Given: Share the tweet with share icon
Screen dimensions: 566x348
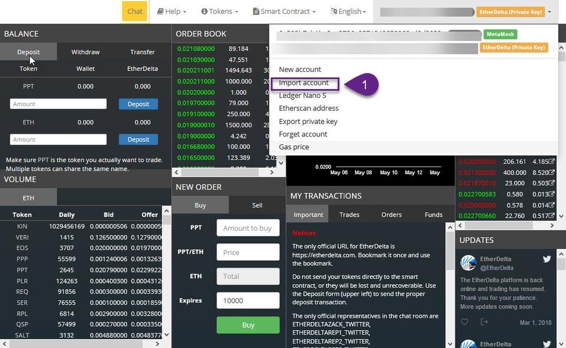Looking at the screenshot, I should [484, 321].
